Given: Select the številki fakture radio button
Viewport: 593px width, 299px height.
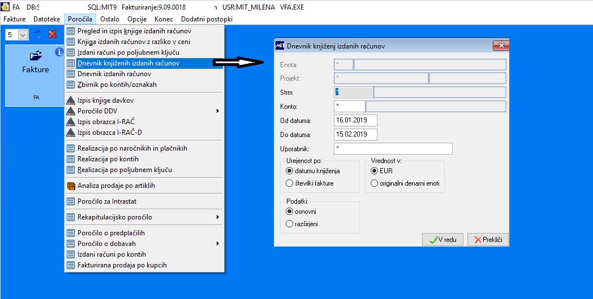Looking at the screenshot, I should coord(290,183).
